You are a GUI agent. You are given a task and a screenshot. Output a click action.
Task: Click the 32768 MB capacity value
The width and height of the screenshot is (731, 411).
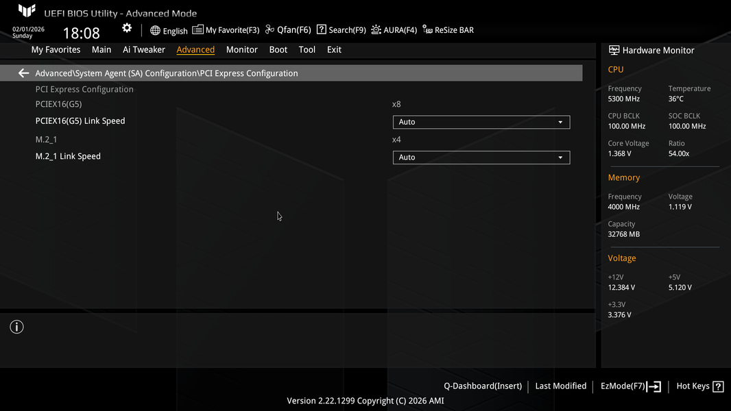tap(623, 234)
